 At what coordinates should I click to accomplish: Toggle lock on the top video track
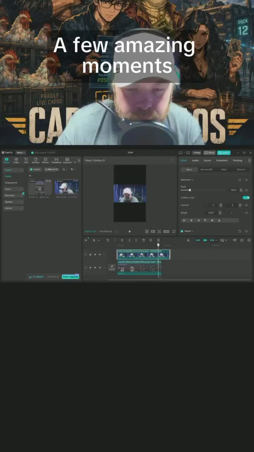coord(90,254)
